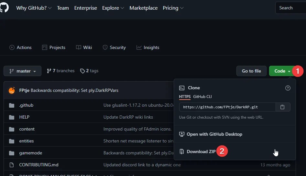Go to the Team page
This screenshot has height=176, width=306.
pyautogui.click(x=63, y=8)
